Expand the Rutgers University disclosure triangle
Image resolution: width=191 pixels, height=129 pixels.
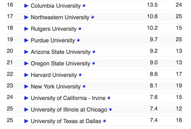click(x=26, y=29)
